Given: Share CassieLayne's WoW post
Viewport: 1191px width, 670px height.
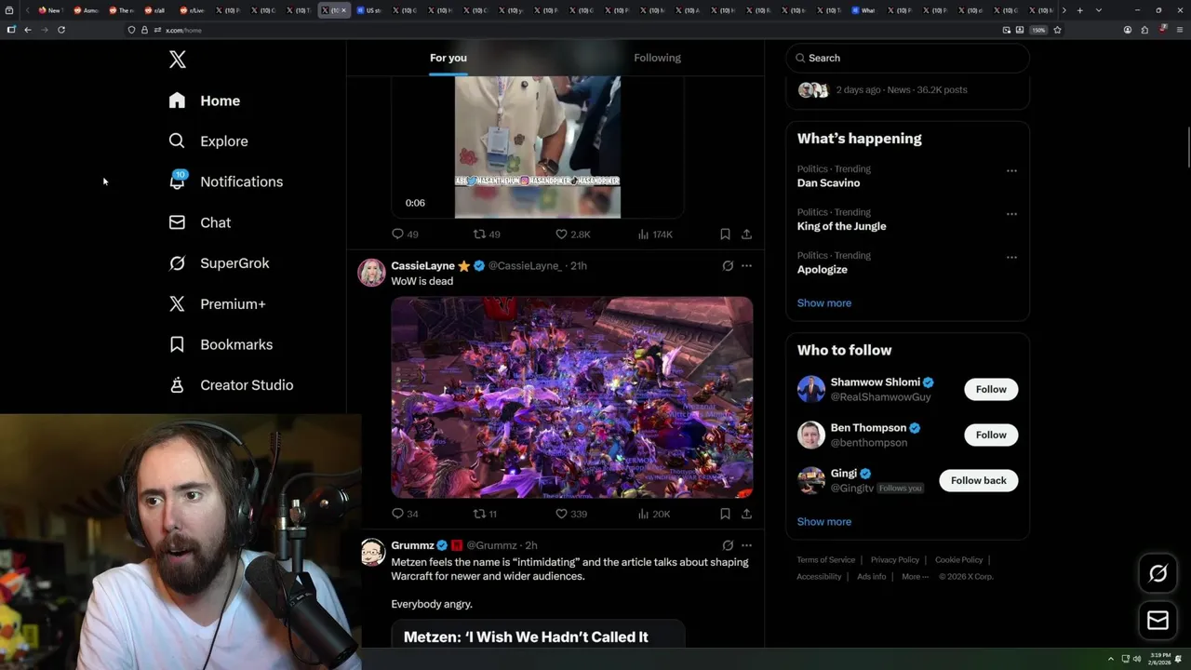Looking at the screenshot, I should pyautogui.click(x=746, y=514).
